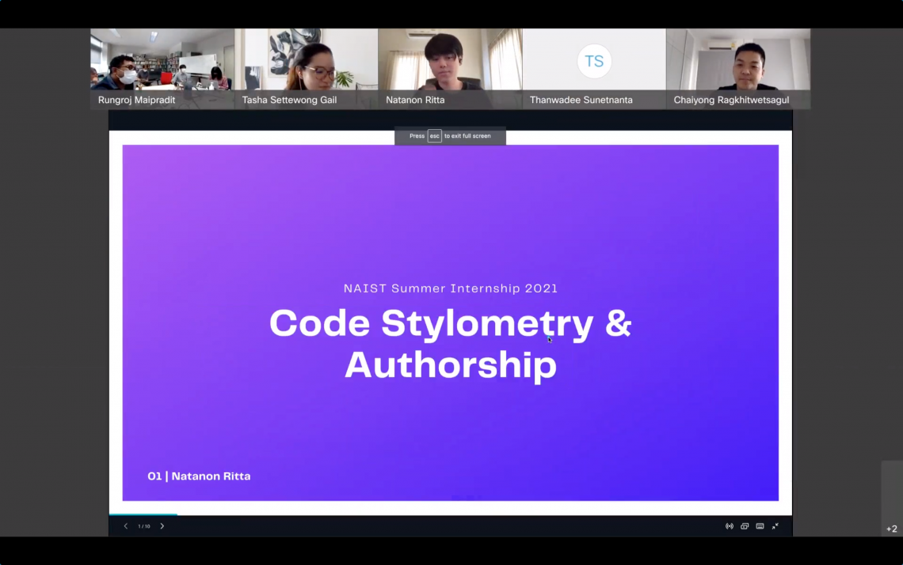Go to the previous slide arrow
The height and width of the screenshot is (565, 903).
(125, 526)
